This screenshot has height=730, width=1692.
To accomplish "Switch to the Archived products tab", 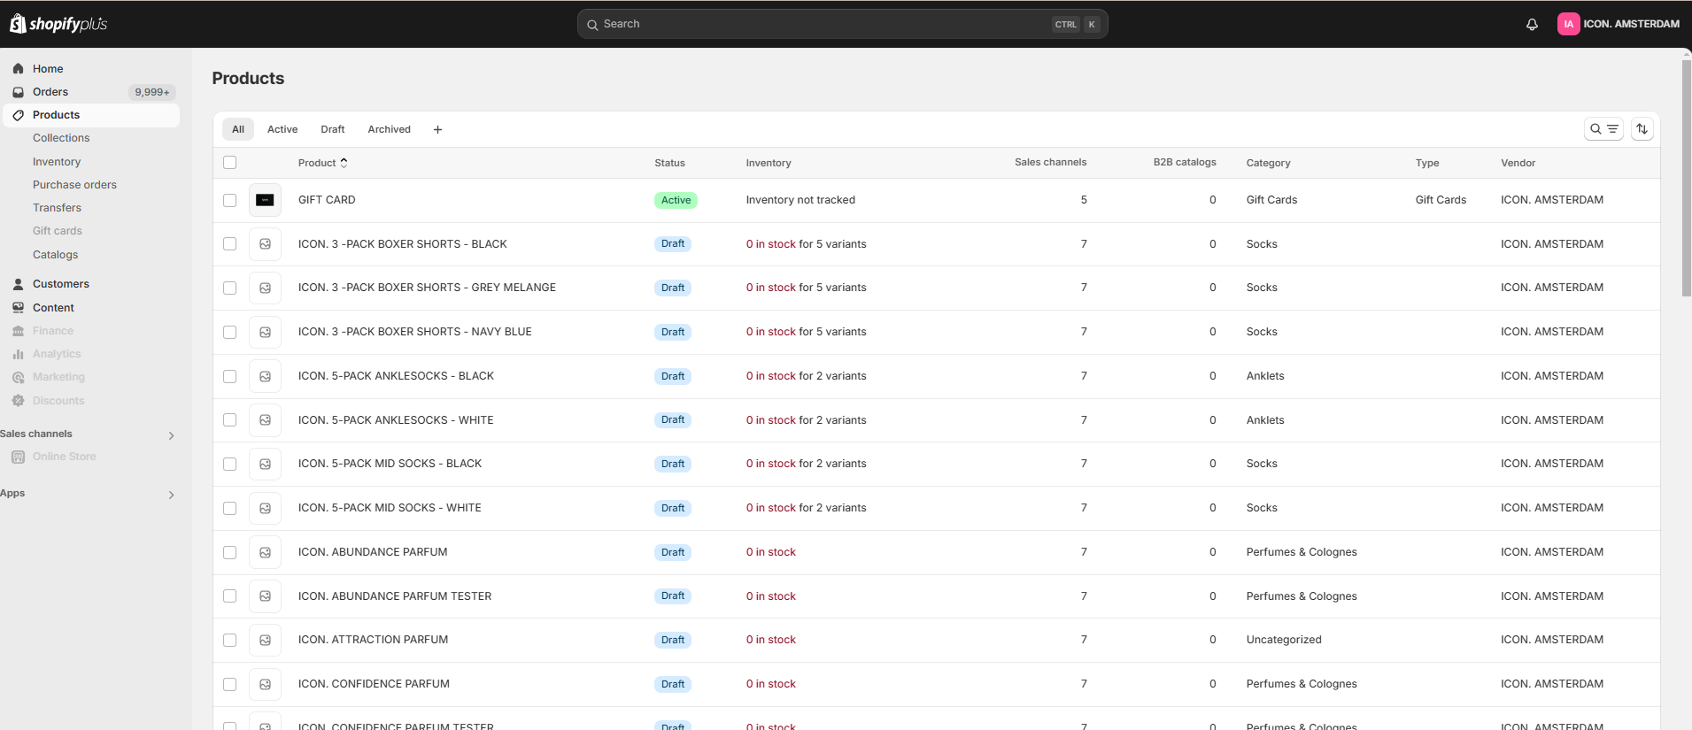I will [390, 129].
